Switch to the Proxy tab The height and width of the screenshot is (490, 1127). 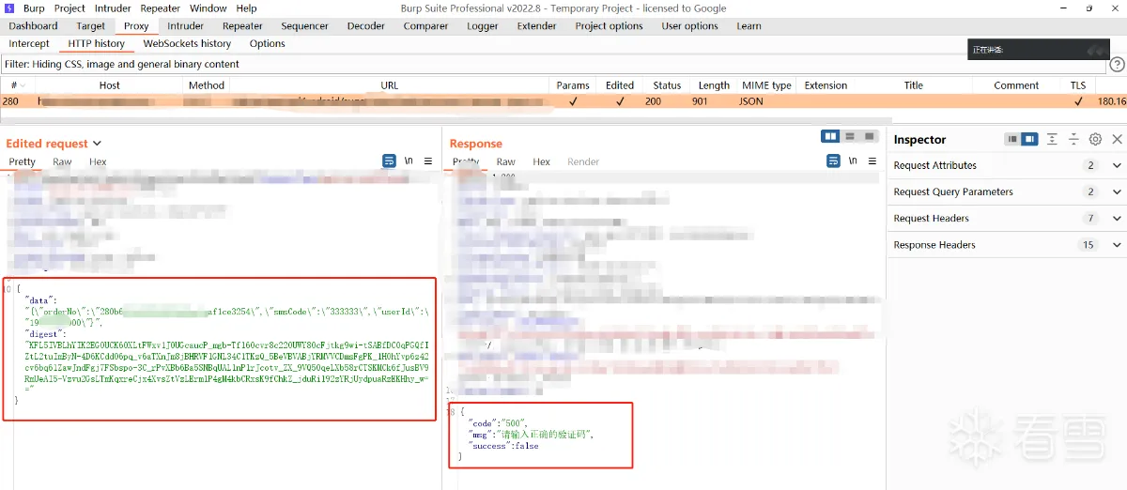click(x=136, y=26)
